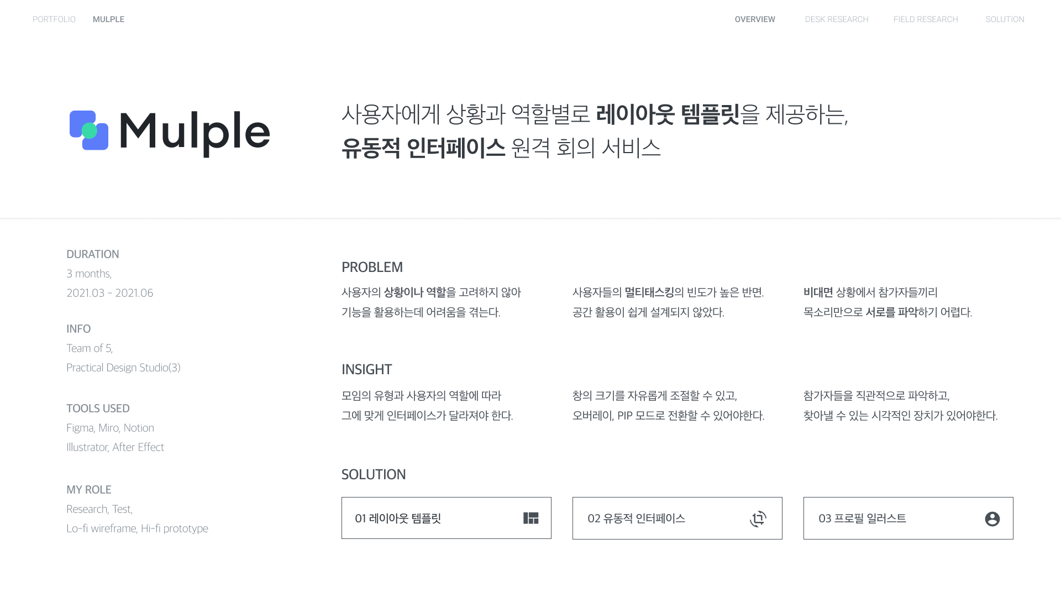Click the DURATION label in sidebar
The image size is (1061, 597).
click(x=93, y=254)
